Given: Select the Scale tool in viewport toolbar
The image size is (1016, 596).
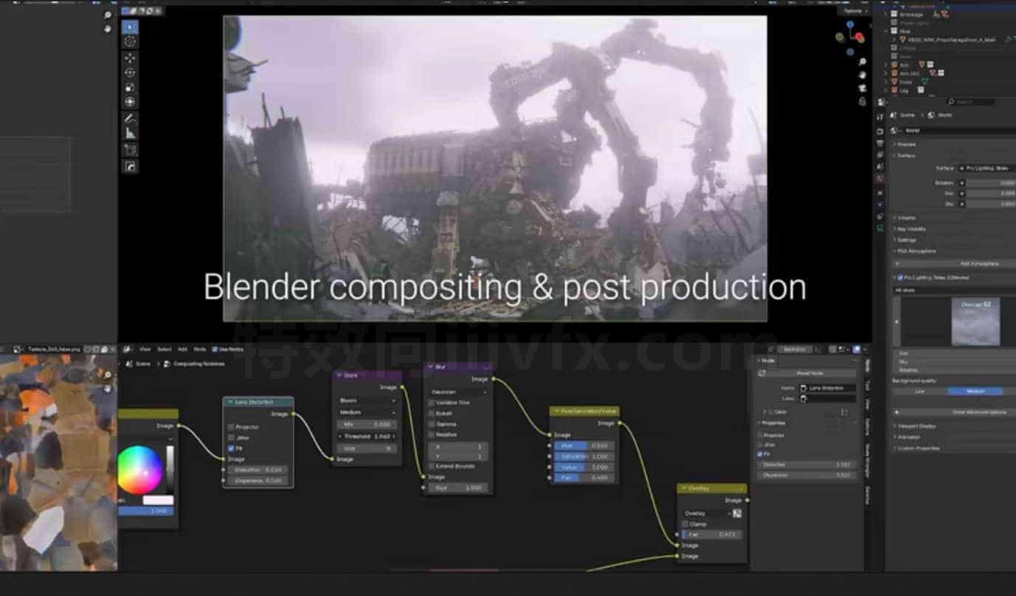Looking at the screenshot, I should point(130,88).
